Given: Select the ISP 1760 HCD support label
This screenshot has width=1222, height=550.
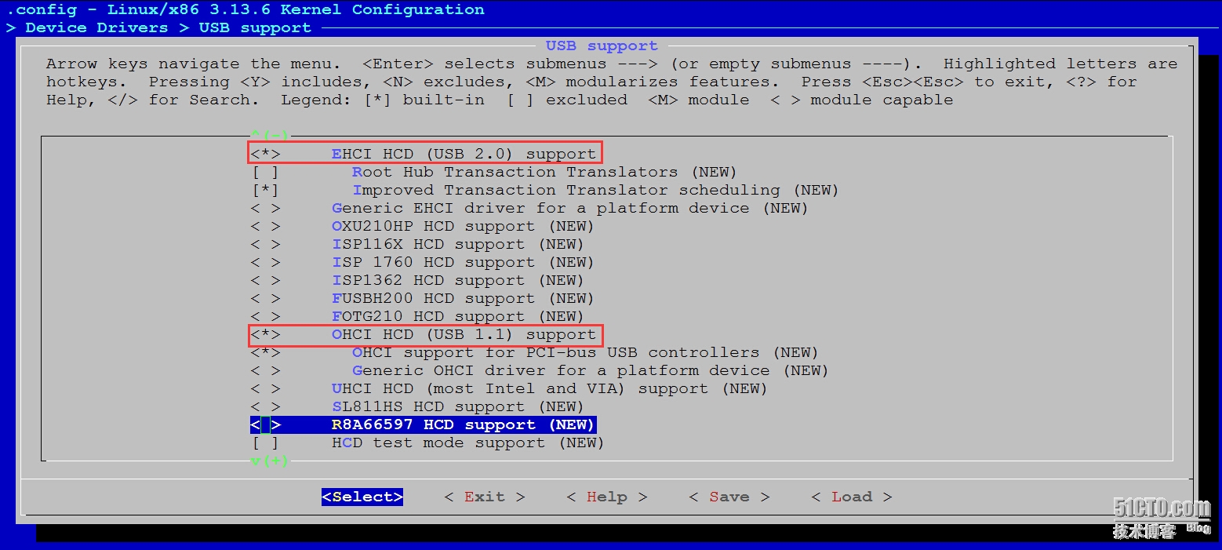Looking at the screenshot, I should [464, 262].
